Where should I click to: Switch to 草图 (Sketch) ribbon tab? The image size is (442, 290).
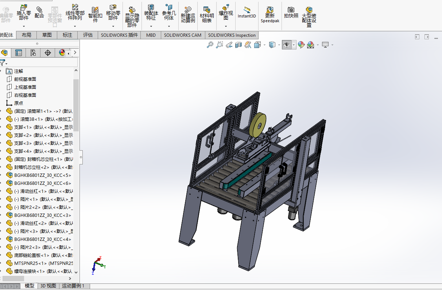[47, 35]
